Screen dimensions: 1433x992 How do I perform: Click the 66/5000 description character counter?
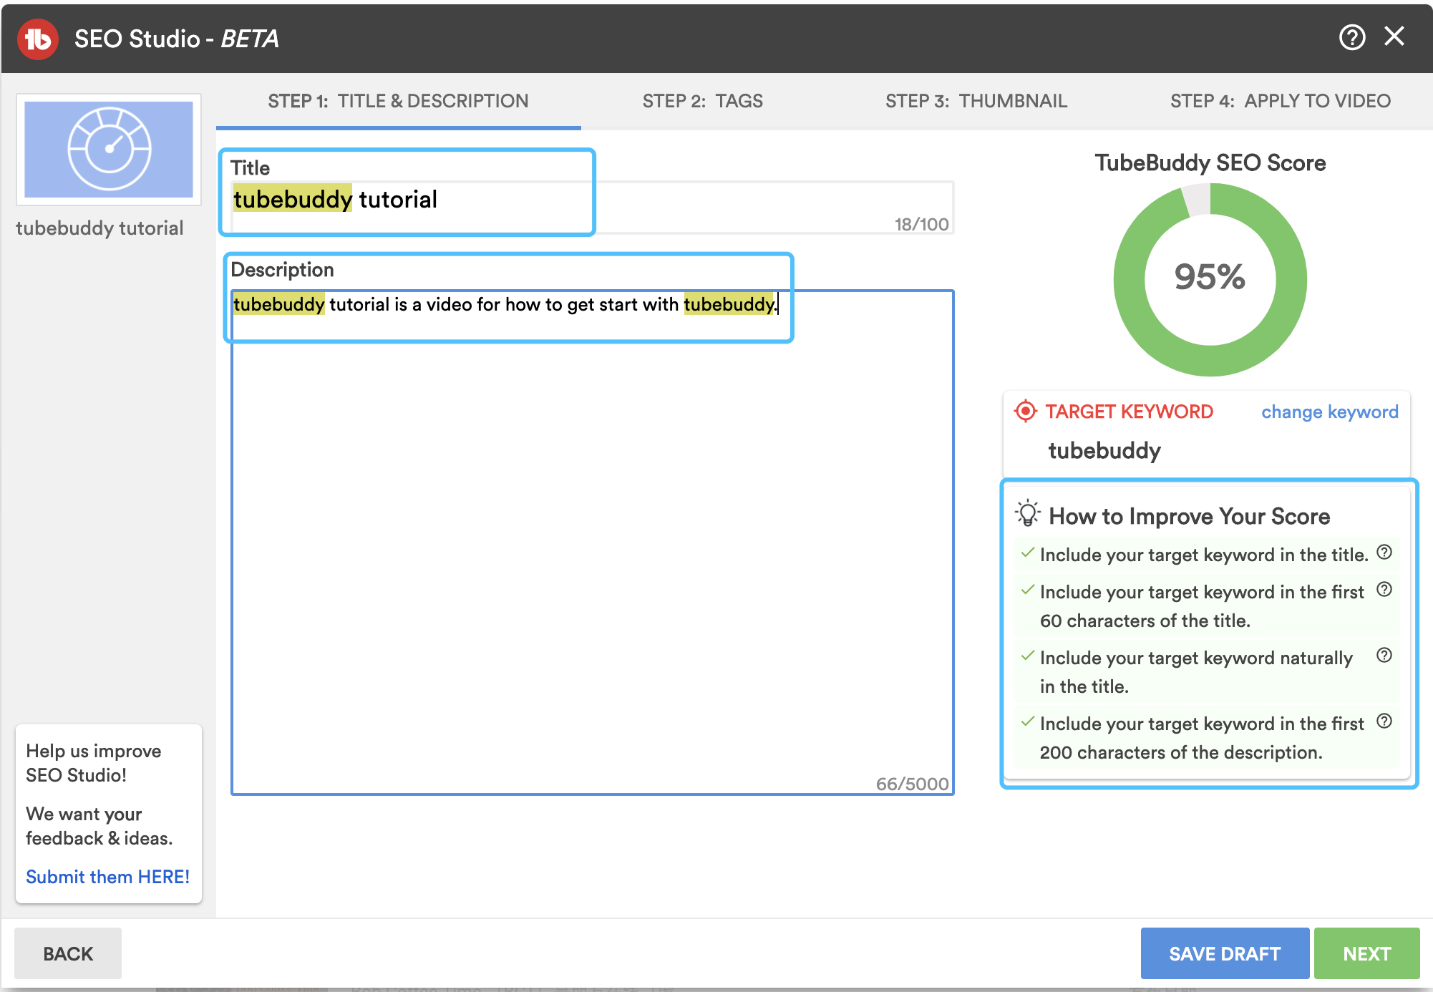[912, 784]
